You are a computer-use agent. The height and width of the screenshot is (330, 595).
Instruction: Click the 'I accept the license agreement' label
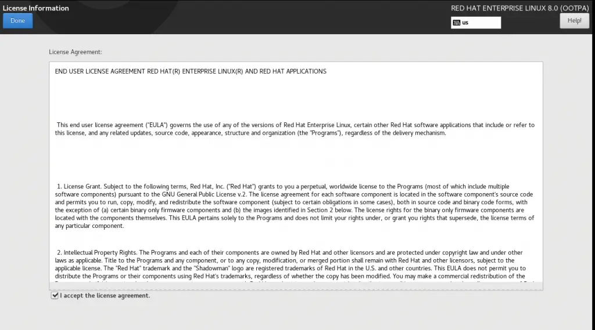tap(105, 296)
